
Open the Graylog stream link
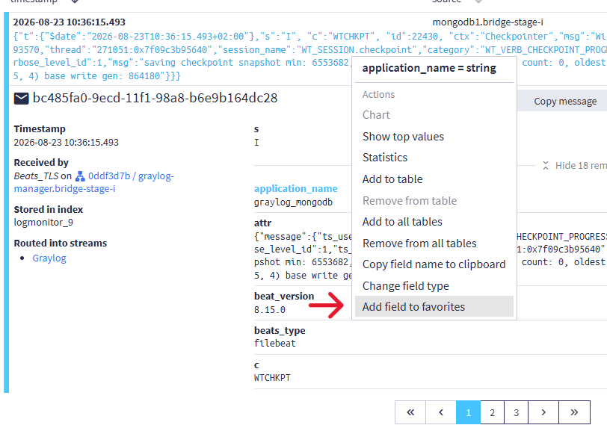[49, 258]
